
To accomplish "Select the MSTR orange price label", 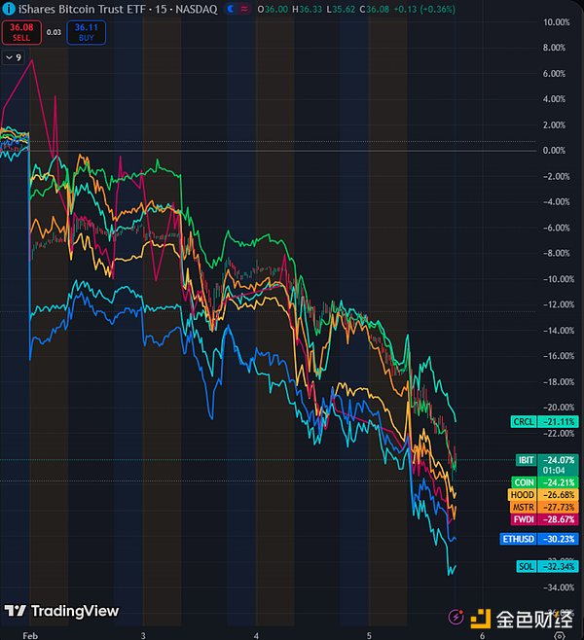I will click(x=546, y=507).
